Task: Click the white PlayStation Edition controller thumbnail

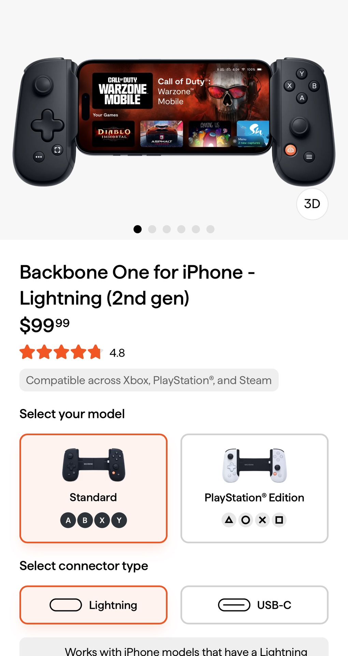Action: [254, 465]
